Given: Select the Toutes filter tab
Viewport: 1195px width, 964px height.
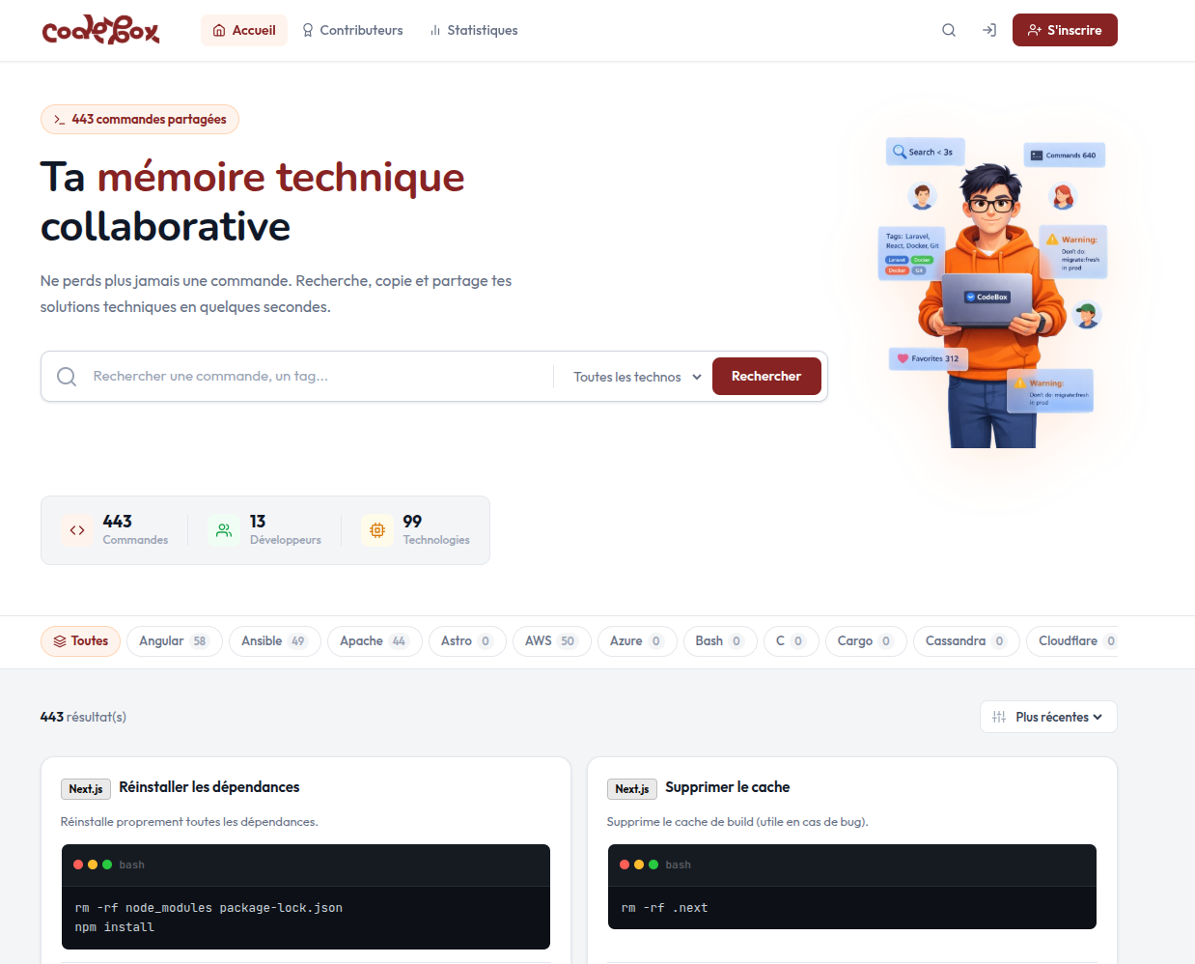Looking at the screenshot, I should (80, 641).
